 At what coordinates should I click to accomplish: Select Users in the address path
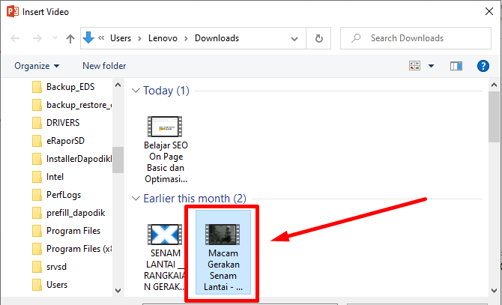pyautogui.click(x=121, y=38)
